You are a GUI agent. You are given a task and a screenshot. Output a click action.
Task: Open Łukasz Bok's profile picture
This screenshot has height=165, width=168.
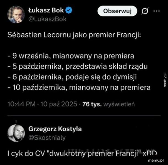[16, 15]
